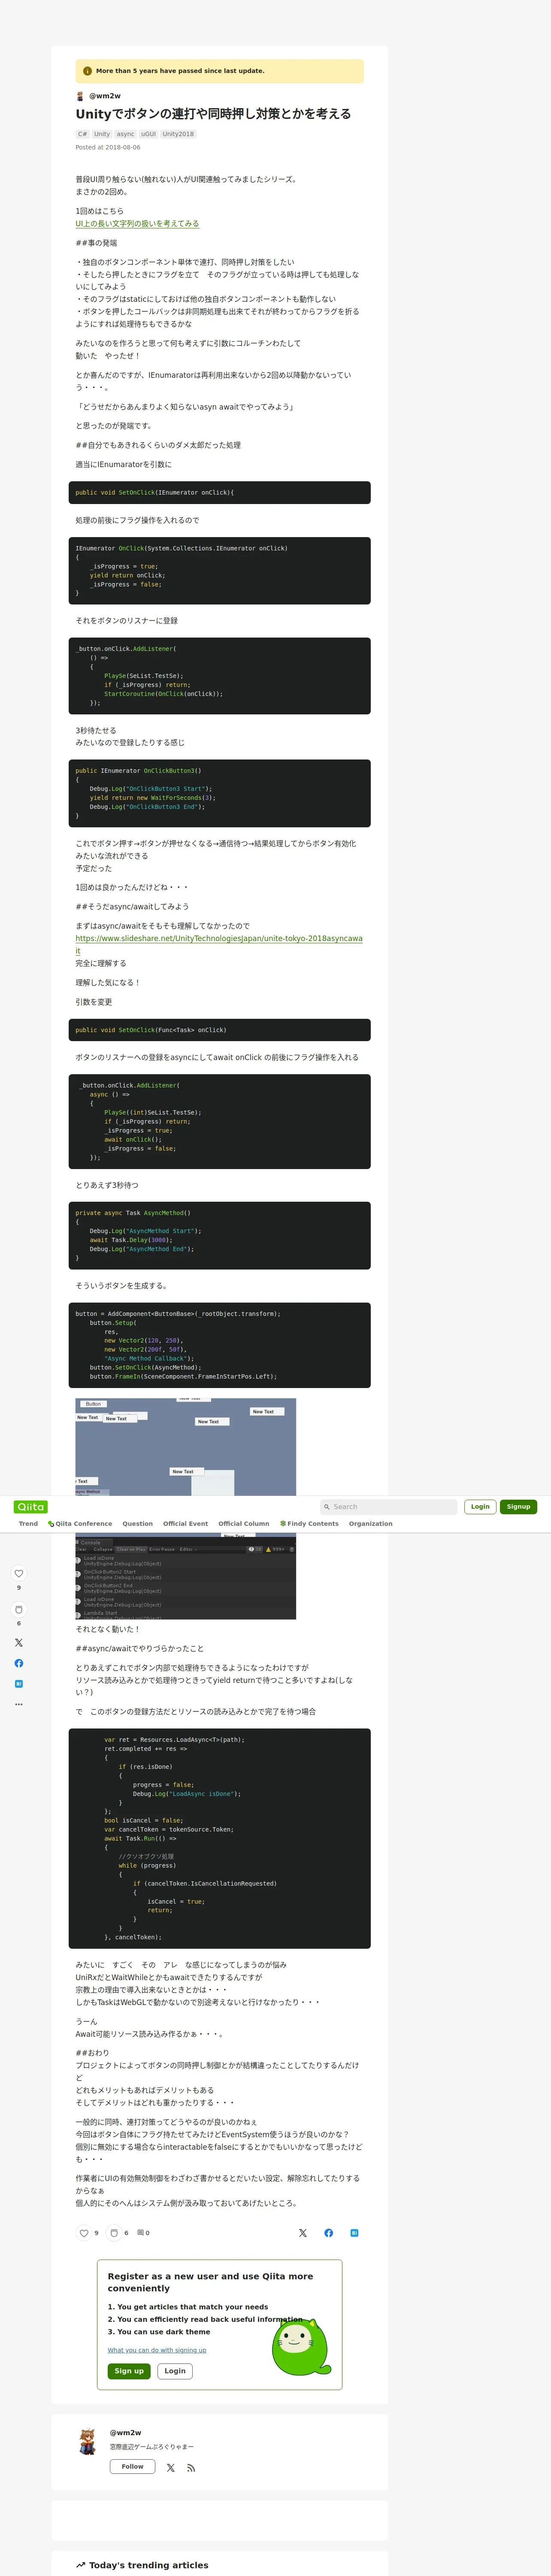Open the author's RSS feed icon

click(191, 2468)
